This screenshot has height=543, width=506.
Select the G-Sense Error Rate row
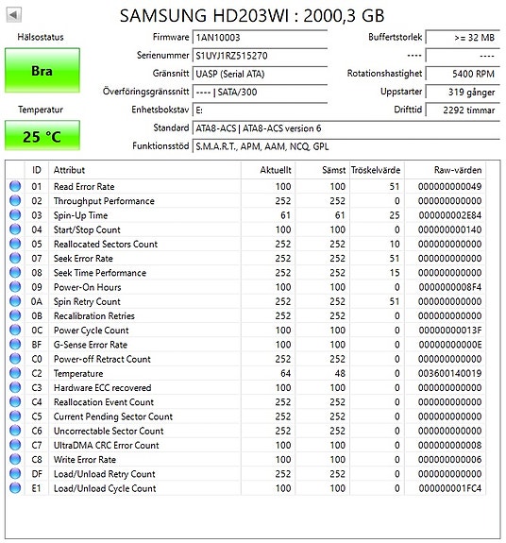[245, 345]
